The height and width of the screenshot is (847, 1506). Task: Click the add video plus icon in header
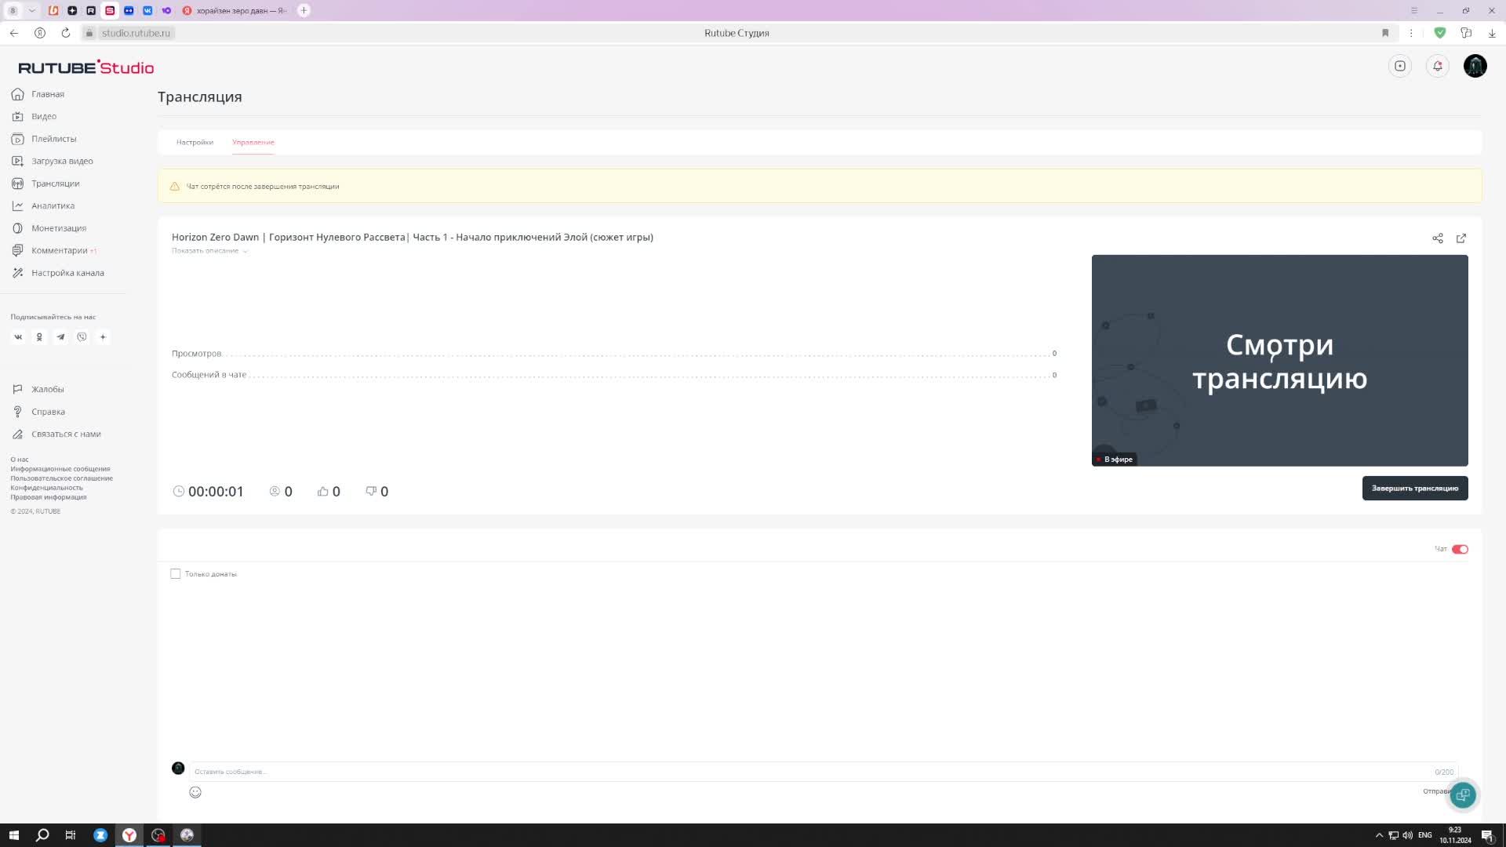1399,66
